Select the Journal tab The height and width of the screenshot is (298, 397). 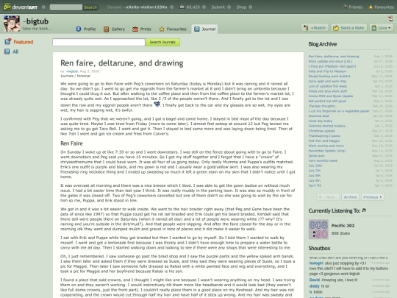(204, 29)
